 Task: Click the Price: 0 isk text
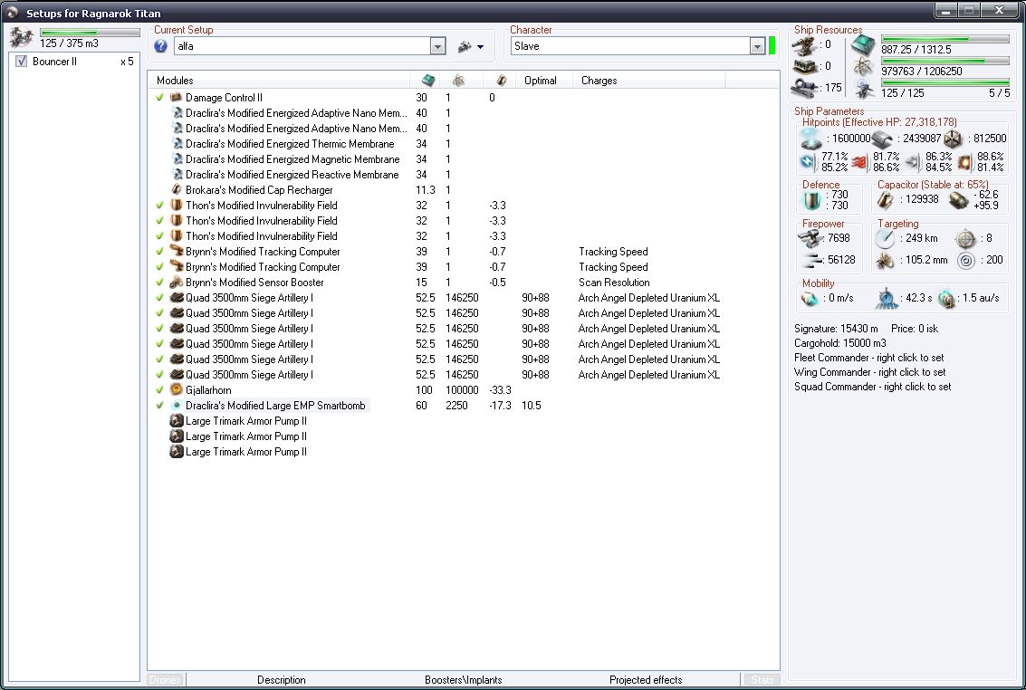click(914, 329)
